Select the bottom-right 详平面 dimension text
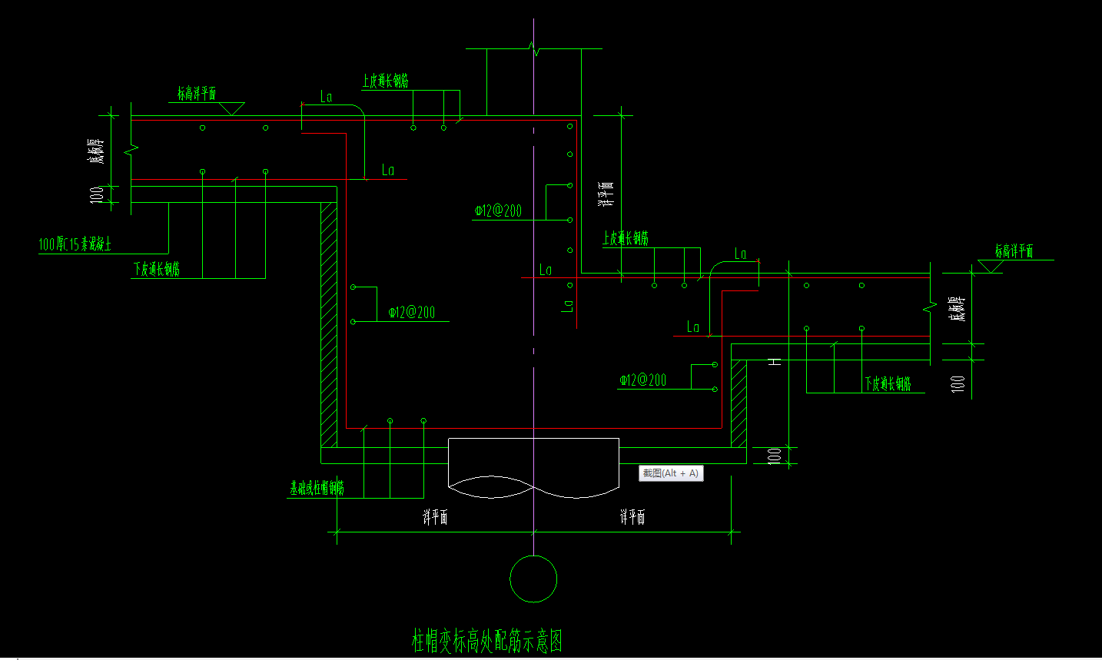This screenshot has width=1102, height=660. click(x=632, y=517)
